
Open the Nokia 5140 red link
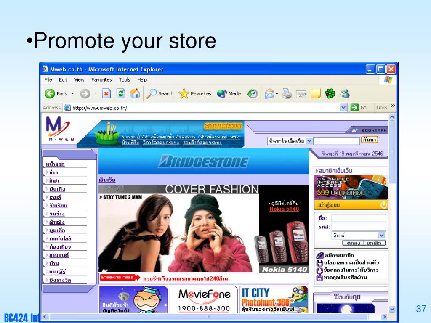click(x=284, y=209)
